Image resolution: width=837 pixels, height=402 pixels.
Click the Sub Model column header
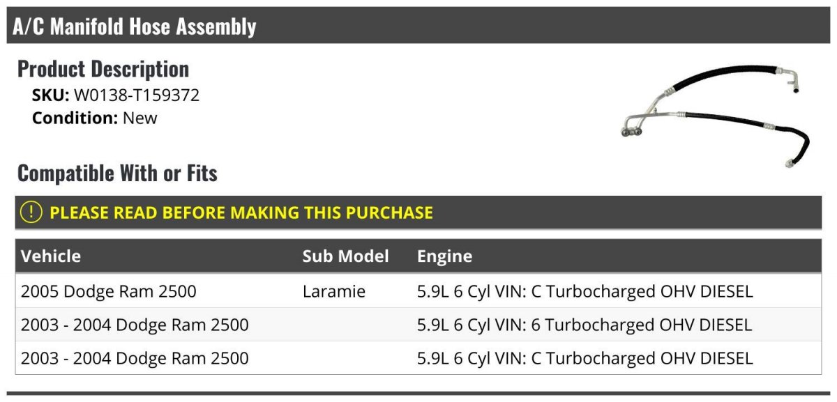[345, 256]
